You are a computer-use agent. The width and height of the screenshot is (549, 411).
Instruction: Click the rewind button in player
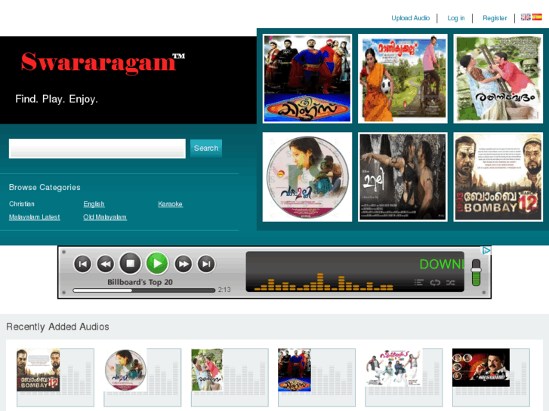click(106, 264)
